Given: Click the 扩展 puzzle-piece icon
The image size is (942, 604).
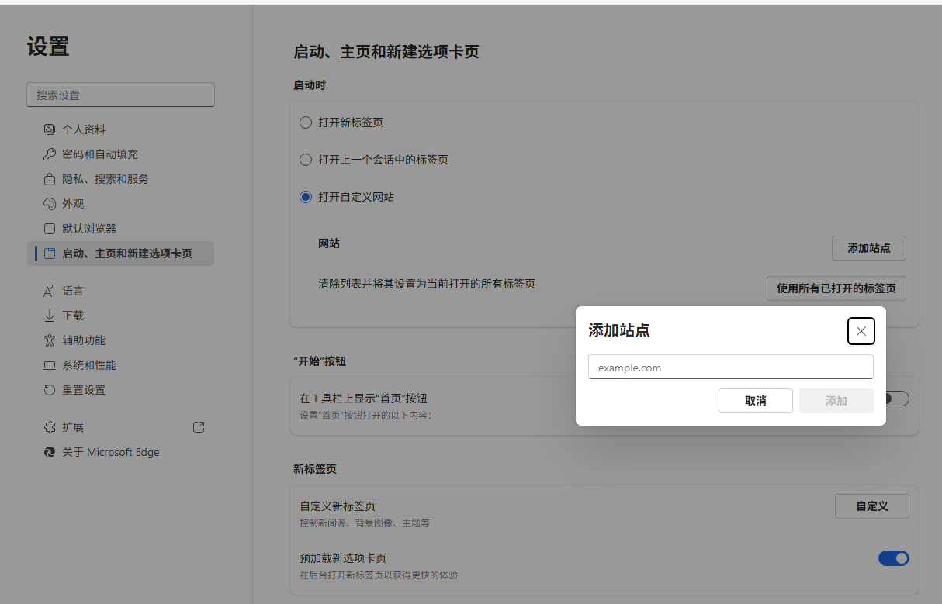Looking at the screenshot, I should coord(50,427).
